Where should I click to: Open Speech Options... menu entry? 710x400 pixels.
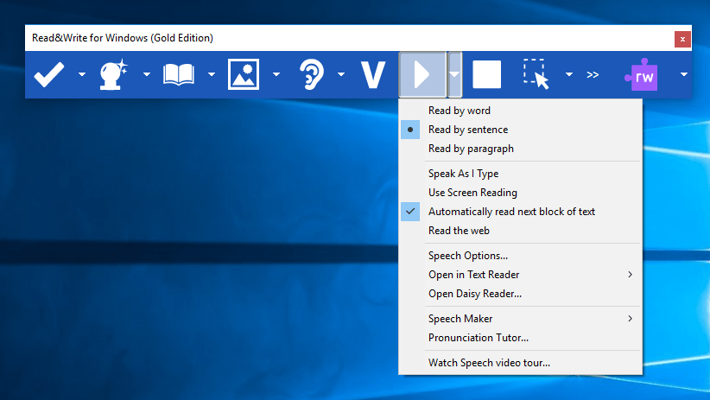pyautogui.click(x=520, y=256)
